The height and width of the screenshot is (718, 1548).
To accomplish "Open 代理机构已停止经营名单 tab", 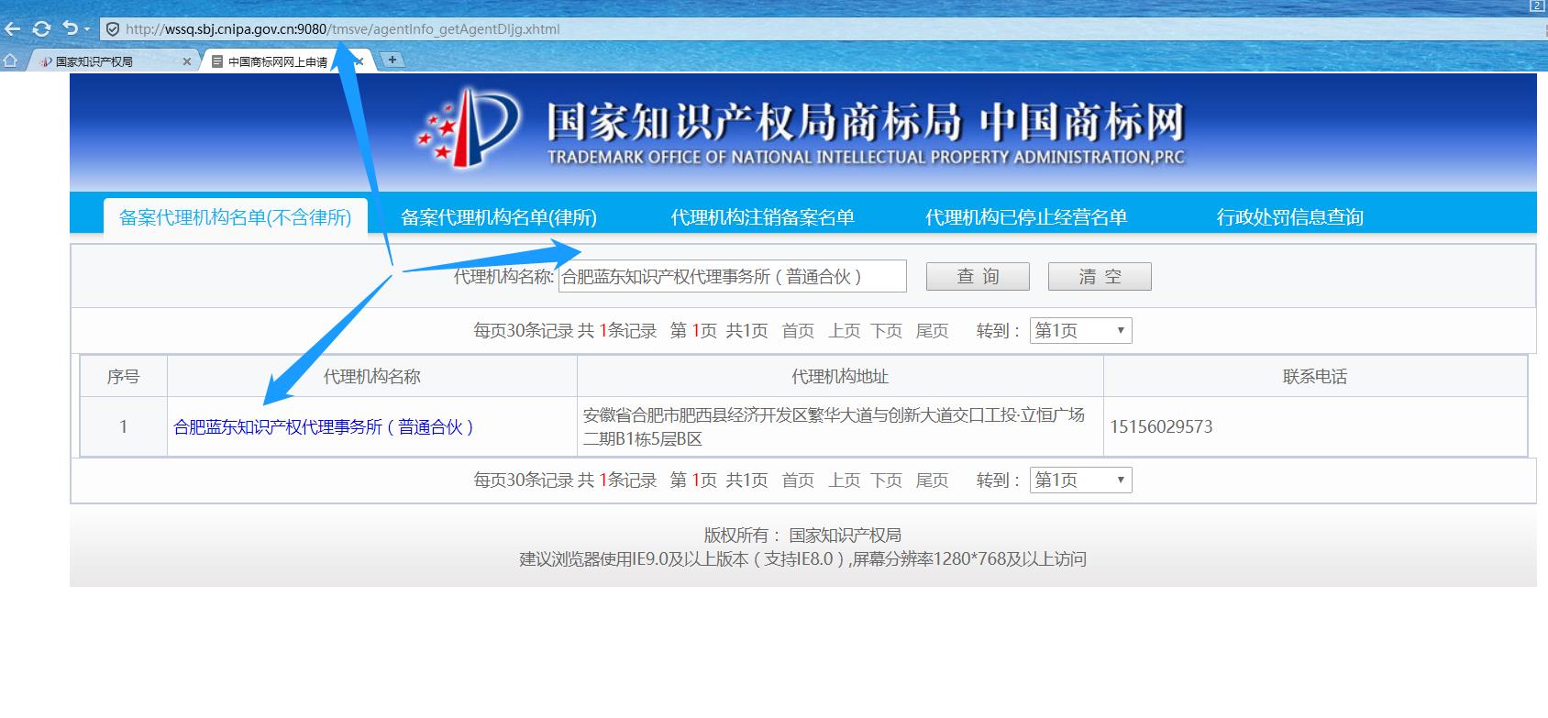I will 1026,217.
